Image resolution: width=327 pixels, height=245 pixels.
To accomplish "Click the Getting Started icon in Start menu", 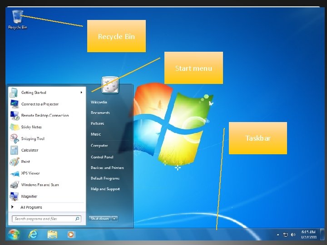I will [14, 93].
